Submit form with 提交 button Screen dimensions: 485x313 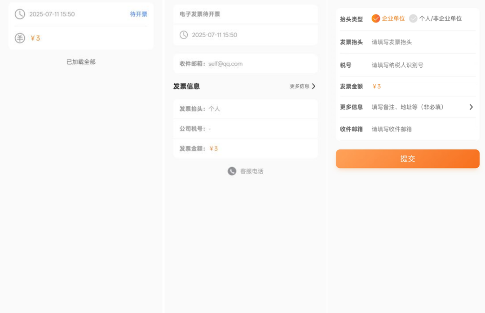tap(408, 159)
